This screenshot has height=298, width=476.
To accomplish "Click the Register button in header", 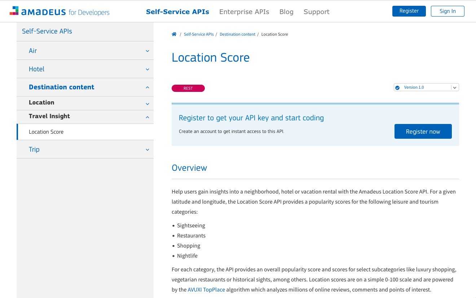I will point(409,11).
